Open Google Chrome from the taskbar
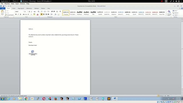This screenshot has height=103, width=183. click(x=26, y=99)
